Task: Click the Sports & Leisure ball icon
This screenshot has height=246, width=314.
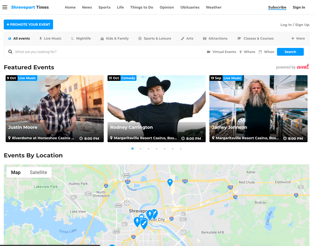Action: coord(140,38)
